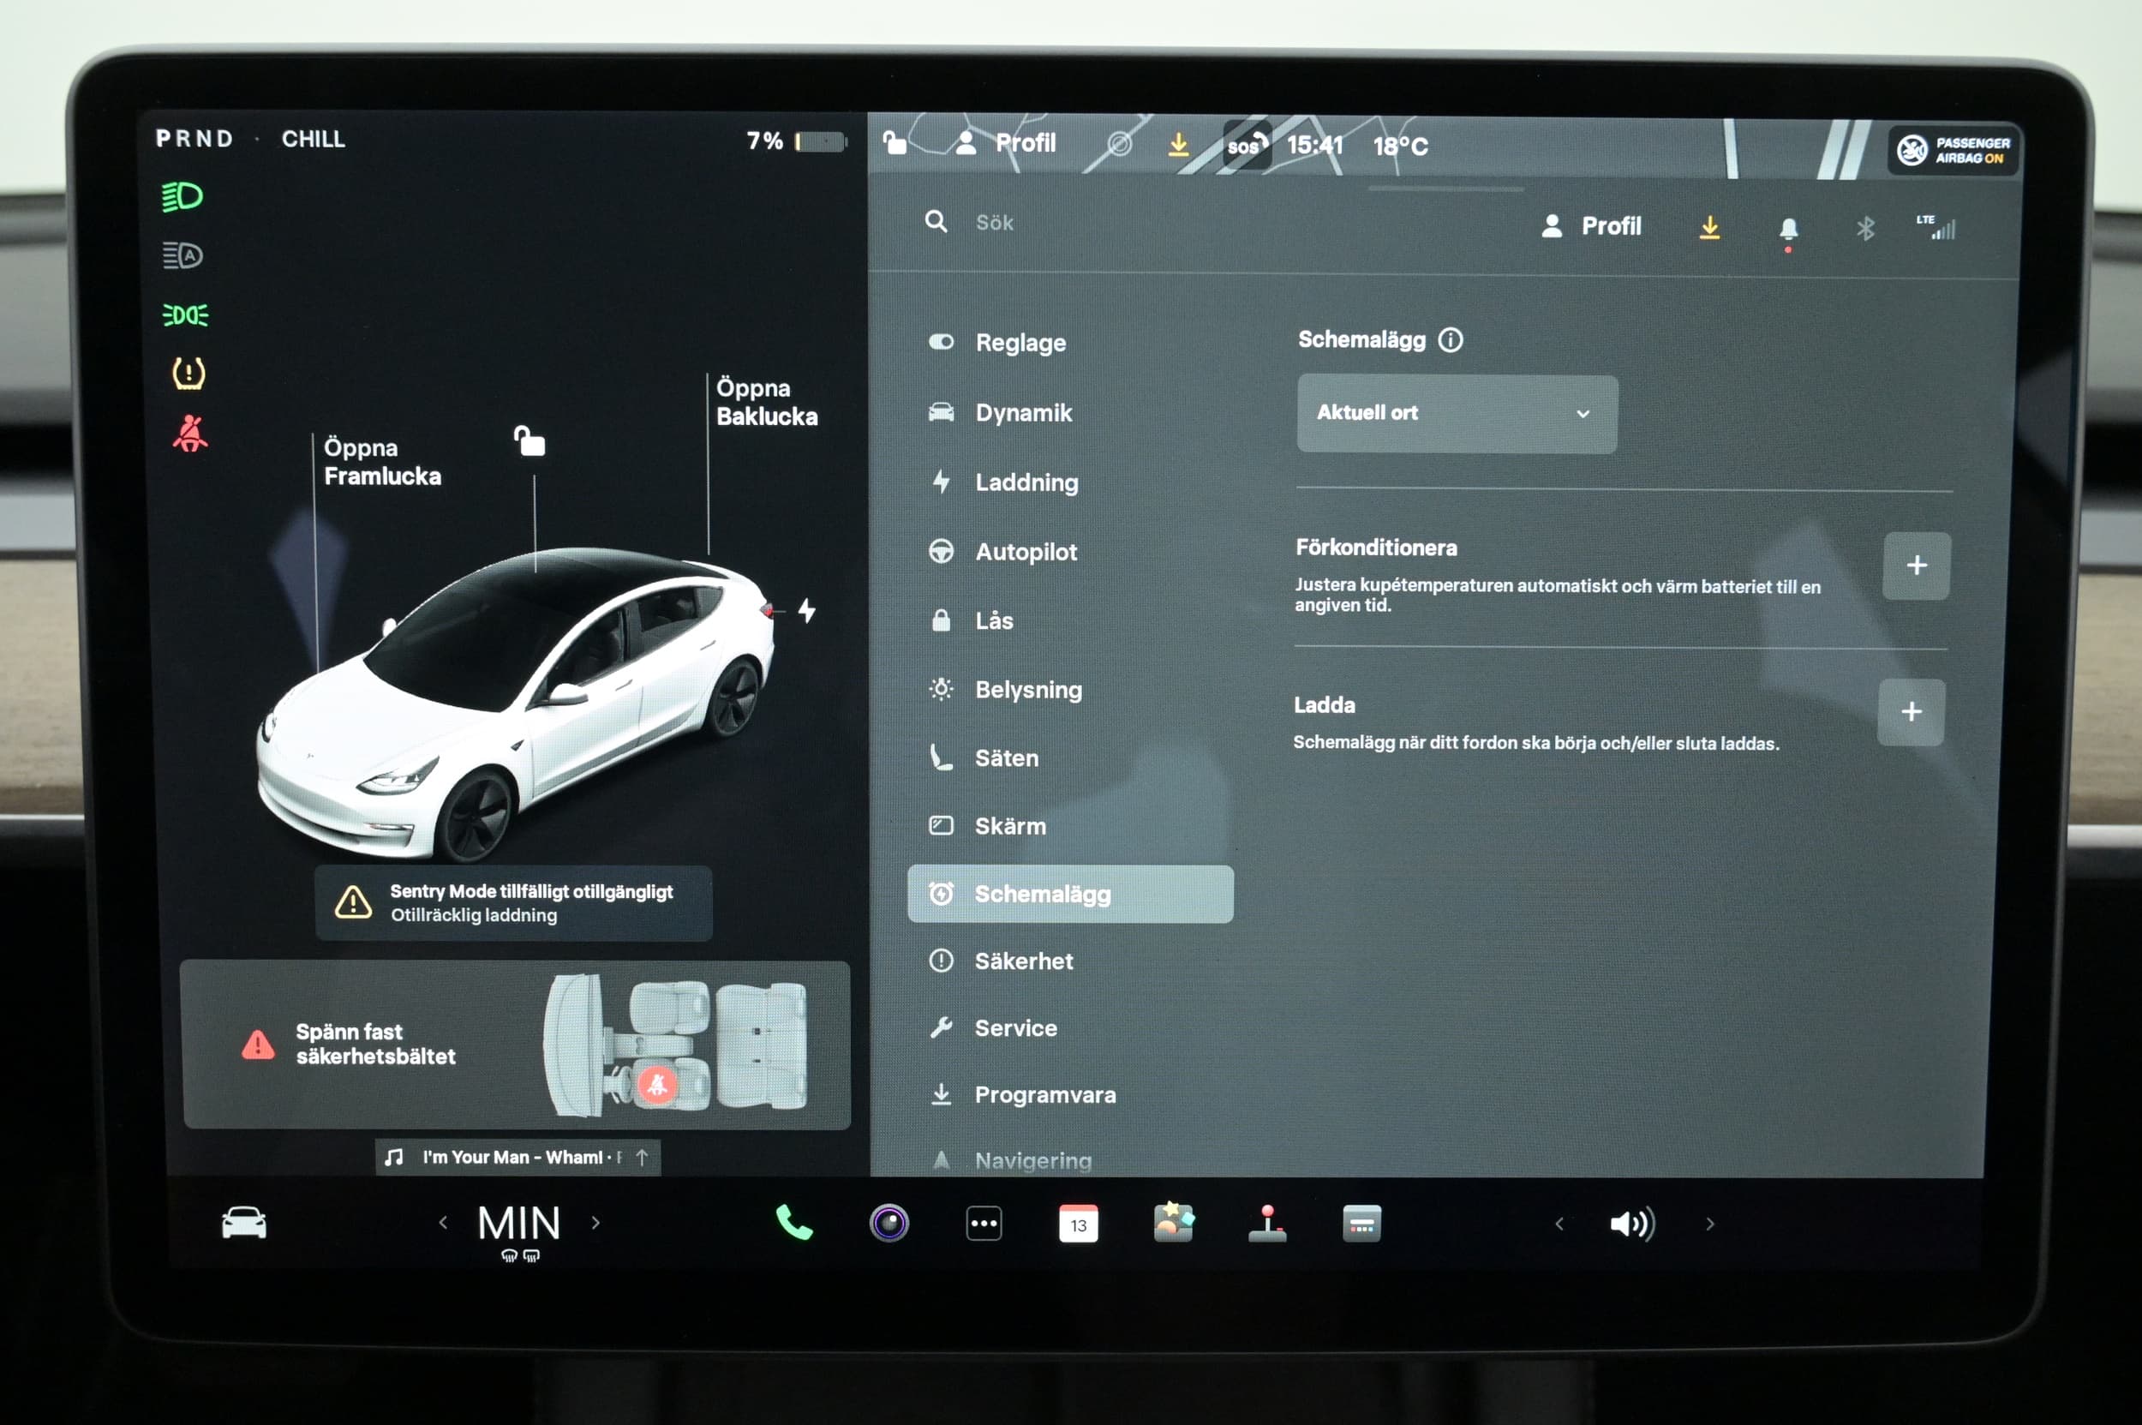The image size is (2142, 1425).
Task: Tap the 7% battery indicator
Action: click(x=795, y=141)
